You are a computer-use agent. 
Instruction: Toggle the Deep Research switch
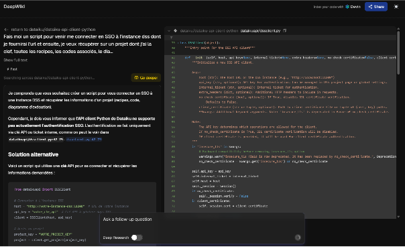click(x=137, y=238)
